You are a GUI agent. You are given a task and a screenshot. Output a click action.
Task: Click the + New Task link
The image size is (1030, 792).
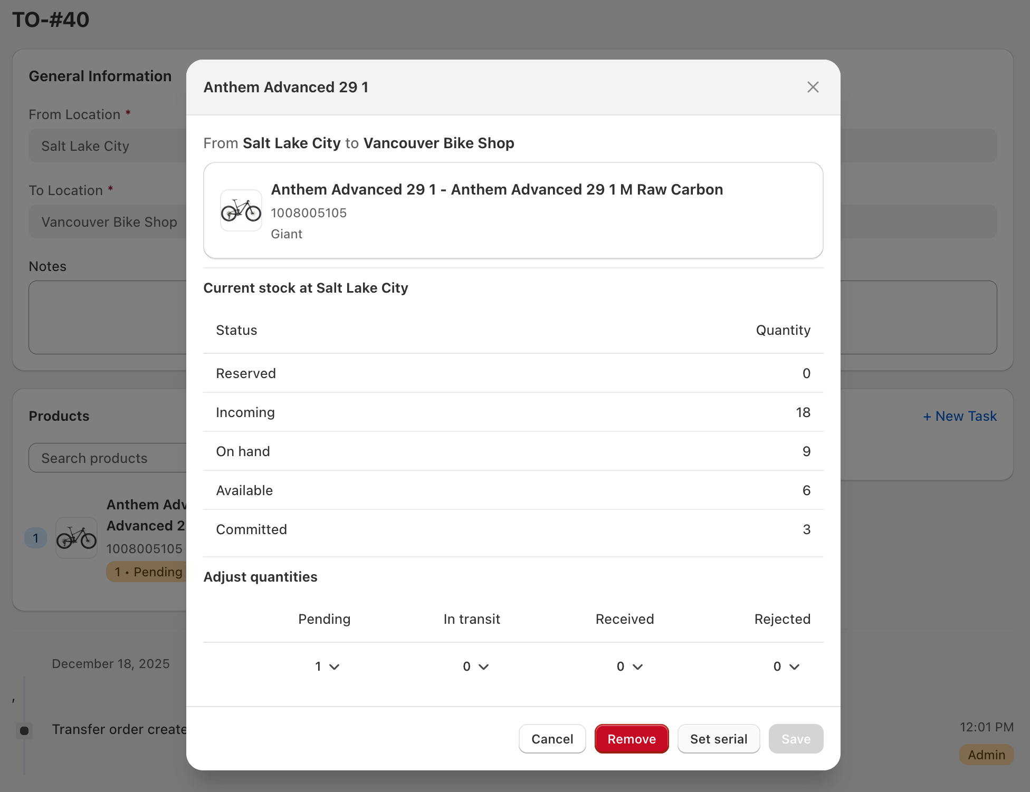click(959, 416)
